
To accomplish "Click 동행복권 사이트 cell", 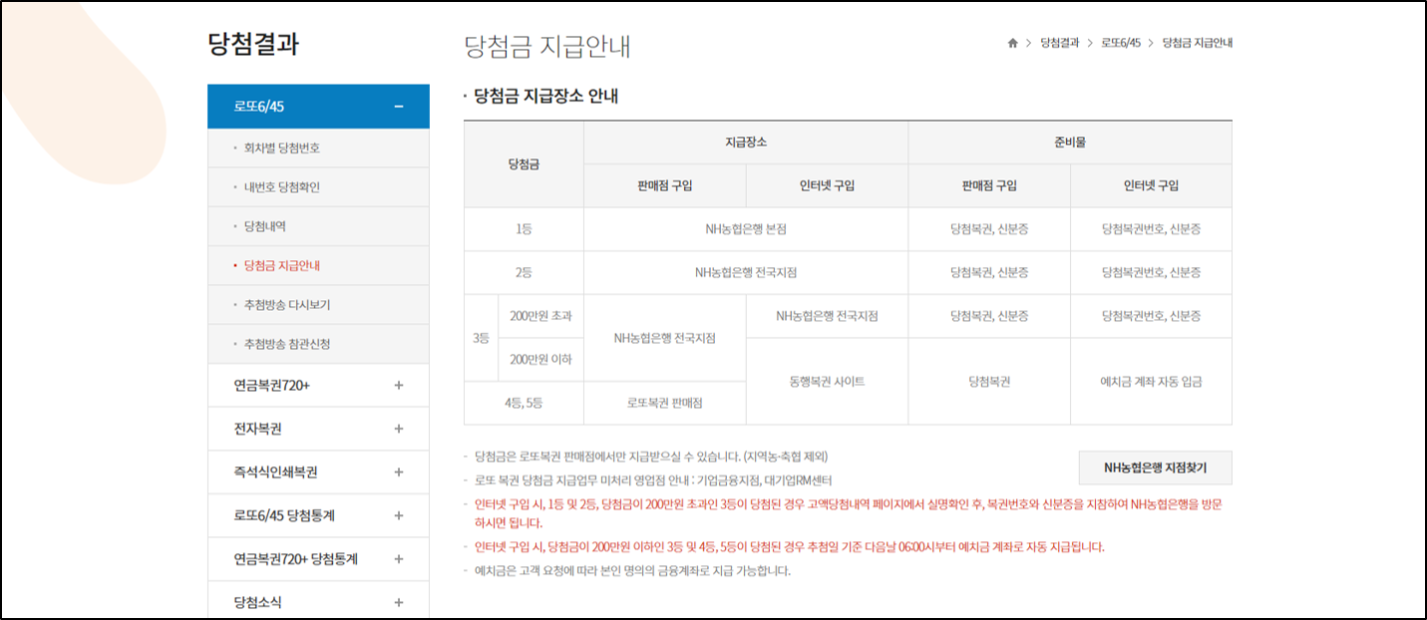I will pos(827,381).
